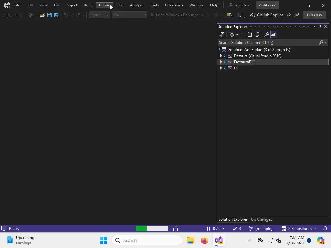331x248 pixels.
Task: Open the Analyze menu
Action: point(137,5)
